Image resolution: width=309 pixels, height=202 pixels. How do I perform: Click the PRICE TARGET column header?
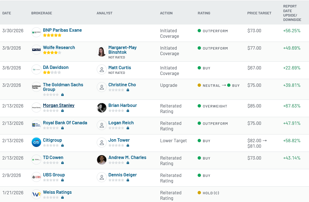(259, 13)
